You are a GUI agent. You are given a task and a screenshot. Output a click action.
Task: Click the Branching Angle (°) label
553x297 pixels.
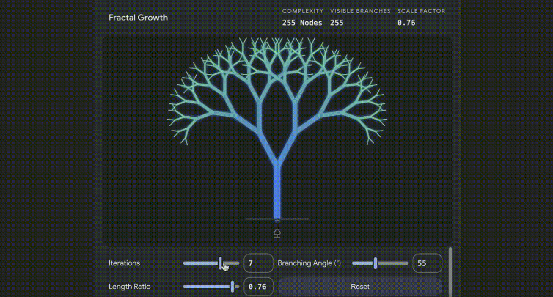(309, 263)
